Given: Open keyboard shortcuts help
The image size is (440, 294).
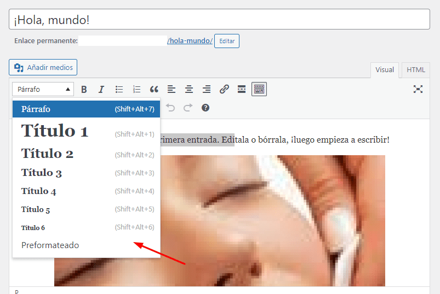Looking at the screenshot, I should pos(205,108).
